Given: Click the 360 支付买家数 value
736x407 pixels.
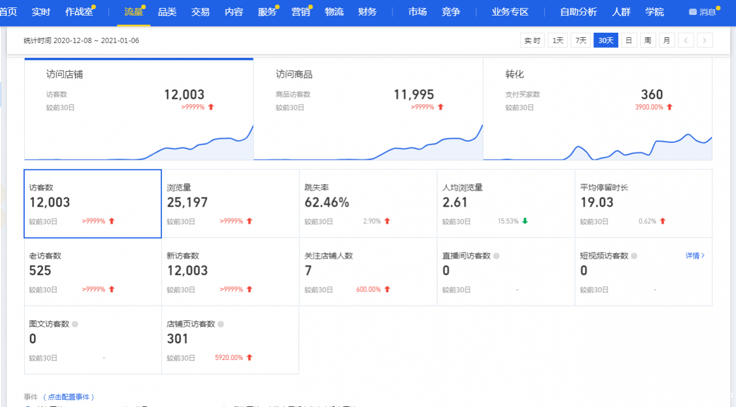Looking at the screenshot, I should [652, 95].
